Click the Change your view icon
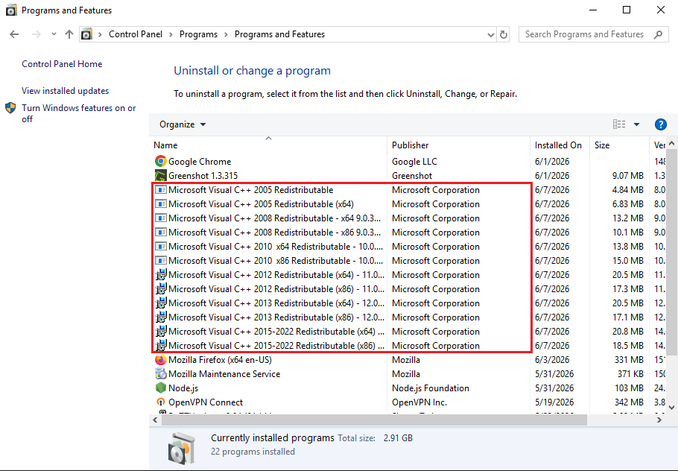 click(618, 124)
